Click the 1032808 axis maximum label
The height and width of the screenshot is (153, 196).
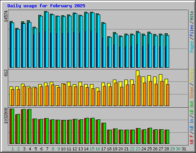[6, 116]
